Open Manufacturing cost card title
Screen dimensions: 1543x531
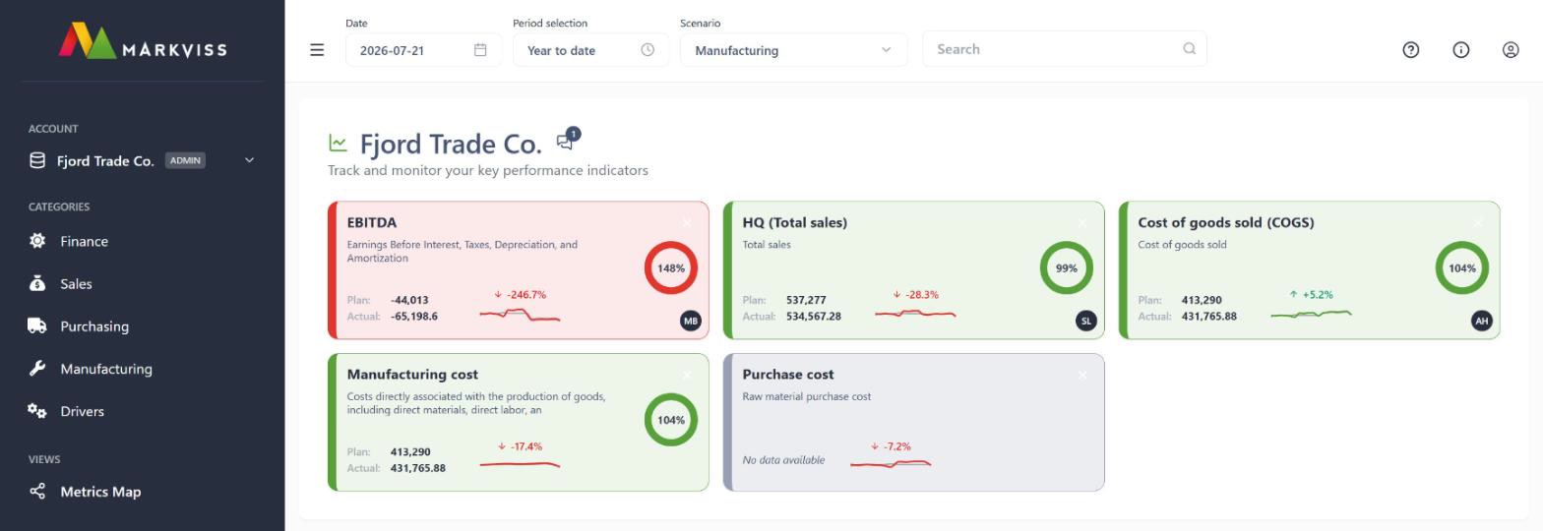tap(412, 374)
